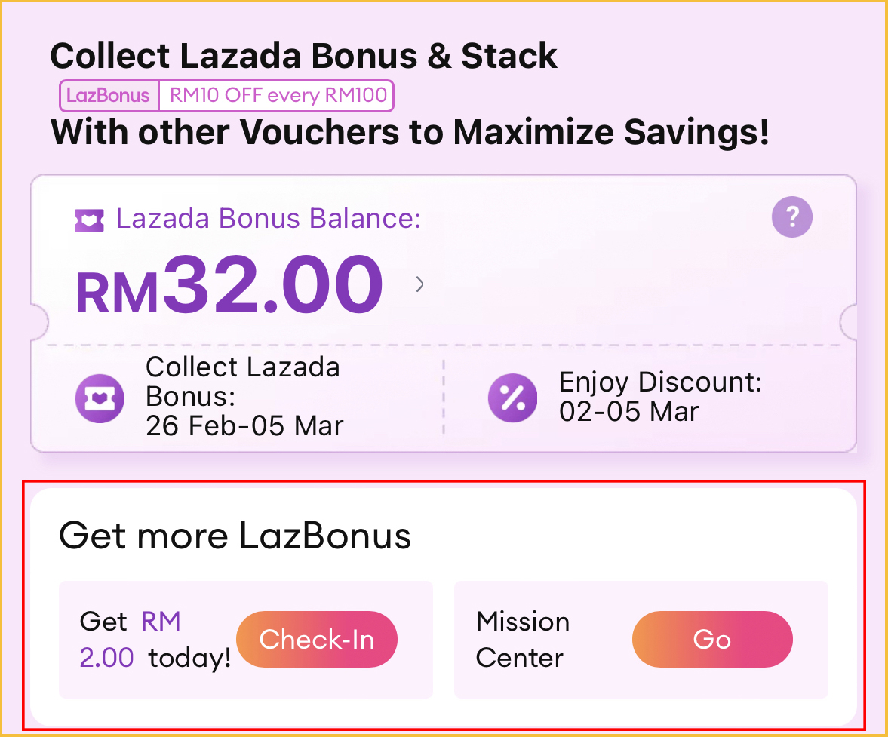Tap the RM32.00 balance amount
888x737 pixels.
tap(229, 286)
